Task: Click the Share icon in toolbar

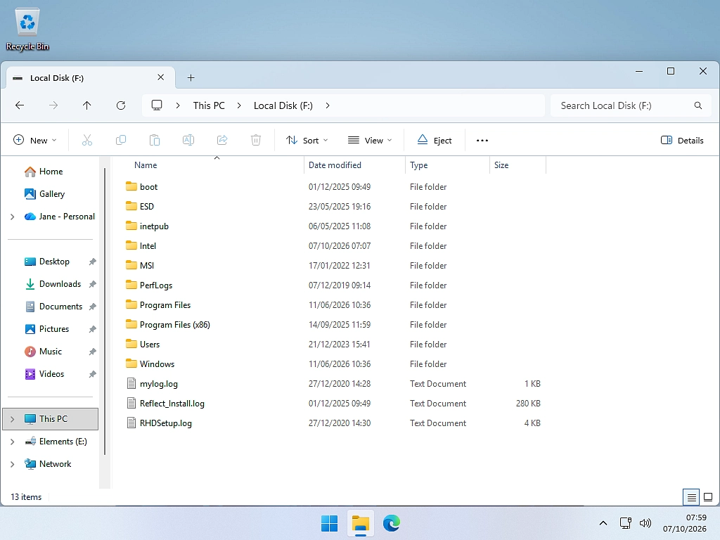Action: click(222, 140)
